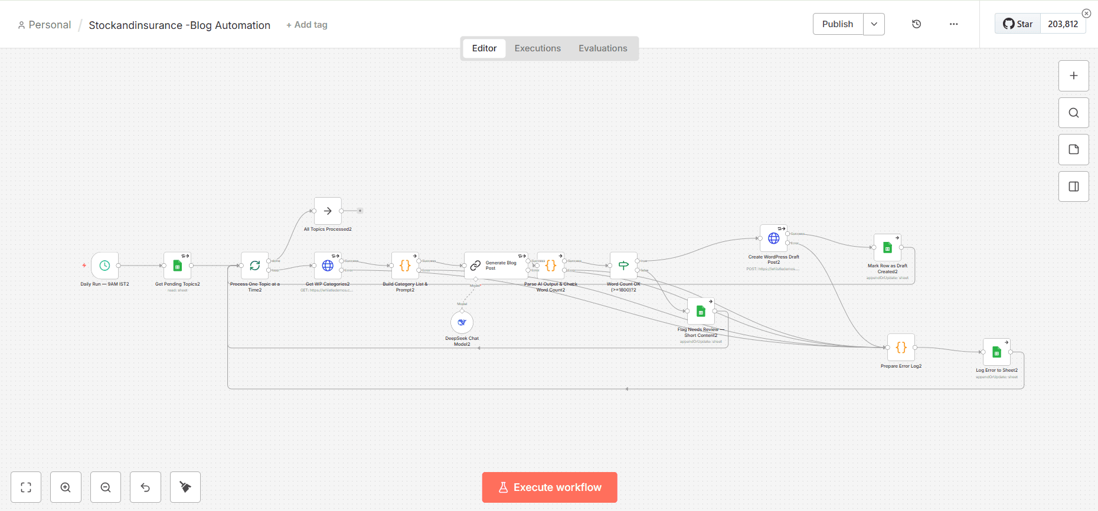Screen dimensions: 1098x511
Task: Zoom out of the canvas
Action: 106,487
